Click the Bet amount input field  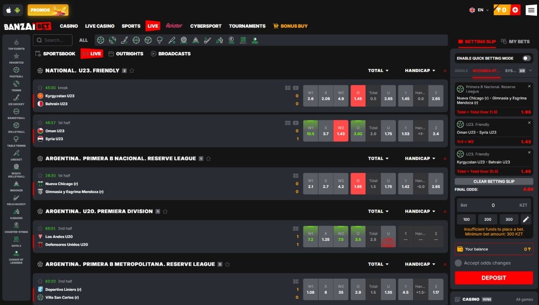493,205
